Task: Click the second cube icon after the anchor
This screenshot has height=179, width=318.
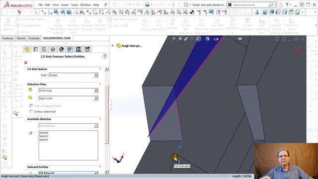Action: 271,12
